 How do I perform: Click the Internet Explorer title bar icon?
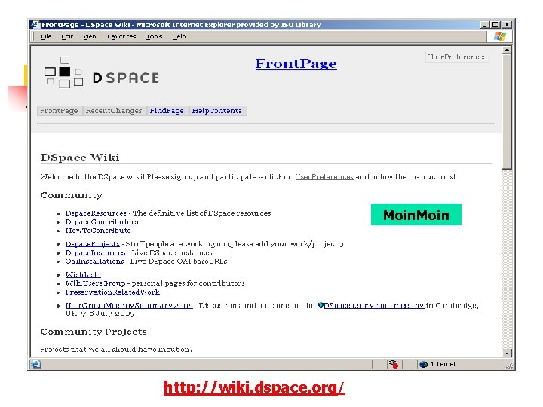[35, 25]
